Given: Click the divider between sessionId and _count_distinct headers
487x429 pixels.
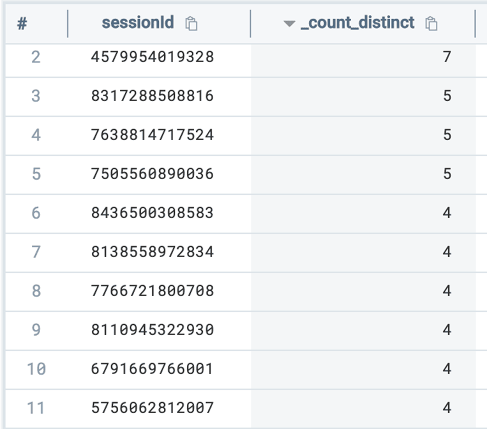Looking at the screenshot, I should [251, 24].
